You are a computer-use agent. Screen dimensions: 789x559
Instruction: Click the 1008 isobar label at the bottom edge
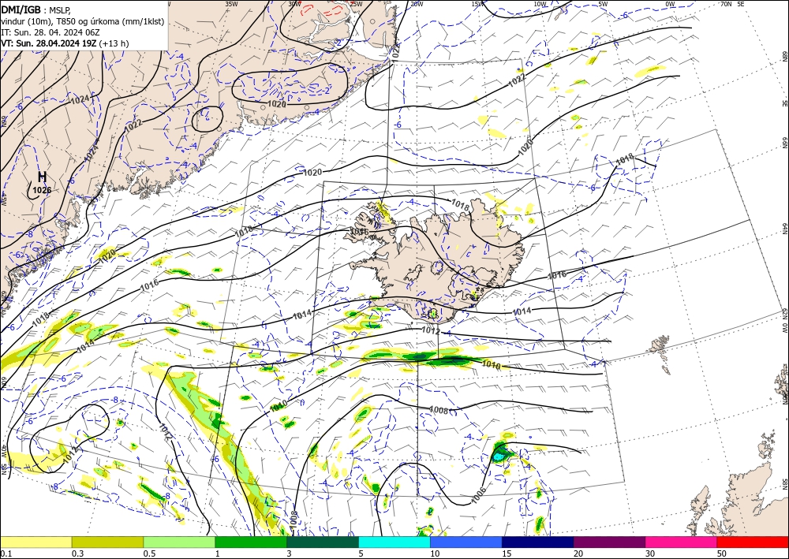(294, 520)
